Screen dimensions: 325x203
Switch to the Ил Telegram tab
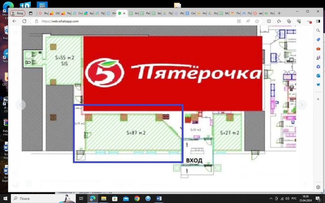111,13
